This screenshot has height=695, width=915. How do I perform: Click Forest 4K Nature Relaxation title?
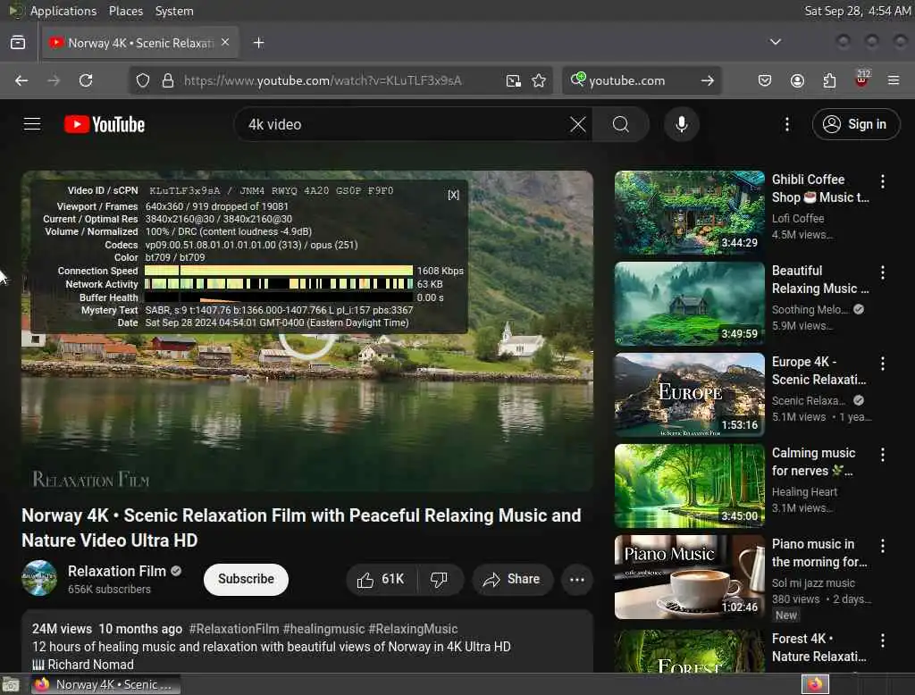click(x=819, y=648)
